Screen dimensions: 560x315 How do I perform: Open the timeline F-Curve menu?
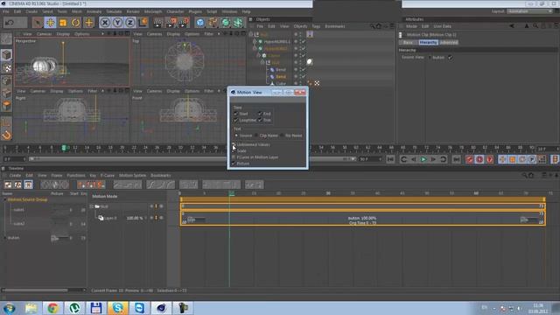[x=108, y=175]
